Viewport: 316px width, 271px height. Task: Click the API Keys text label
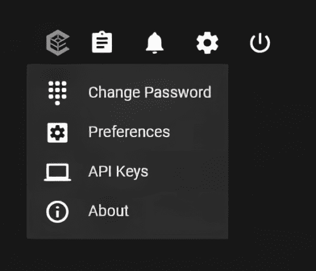118,172
